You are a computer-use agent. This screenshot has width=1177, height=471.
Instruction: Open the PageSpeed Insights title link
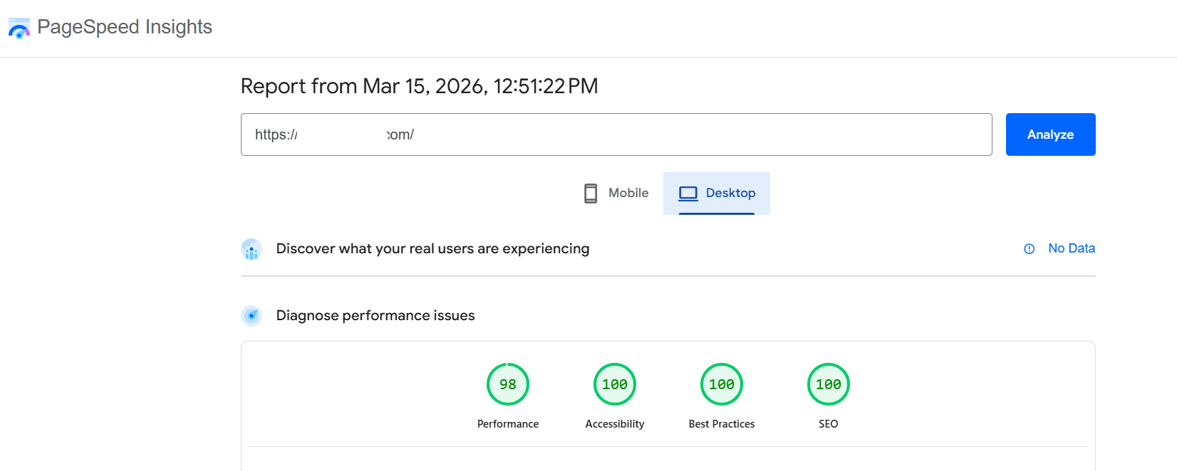click(x=125, y=27)
